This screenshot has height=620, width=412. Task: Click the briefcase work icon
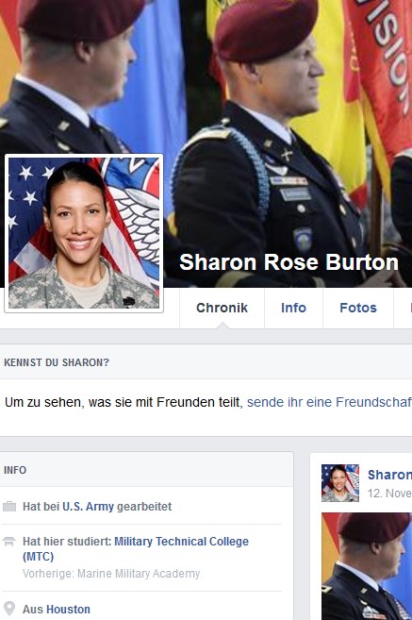tap(9, 506)
